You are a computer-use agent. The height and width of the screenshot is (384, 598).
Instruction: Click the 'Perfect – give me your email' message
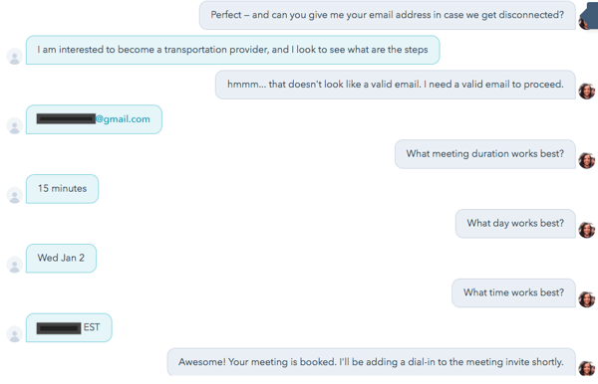click(387, 15)
